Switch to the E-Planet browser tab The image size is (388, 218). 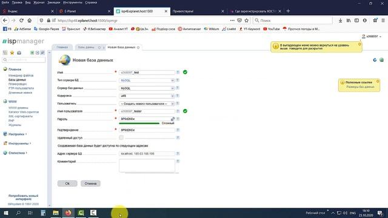(x=84, y=11)
